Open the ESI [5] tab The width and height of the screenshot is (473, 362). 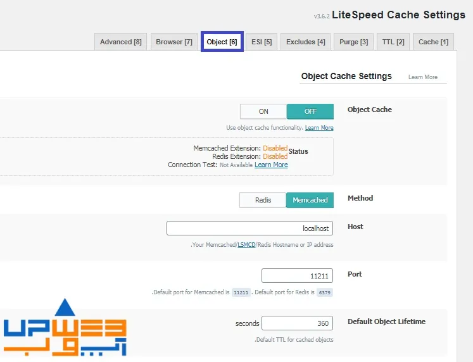262,42
